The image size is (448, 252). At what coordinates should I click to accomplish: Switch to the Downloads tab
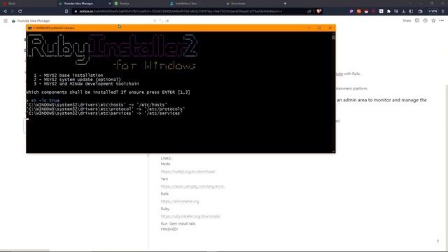click(252, 3)
